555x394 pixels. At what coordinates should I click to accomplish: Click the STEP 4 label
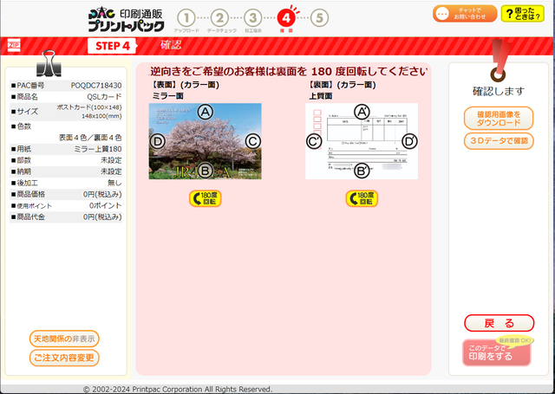[113, 46]
